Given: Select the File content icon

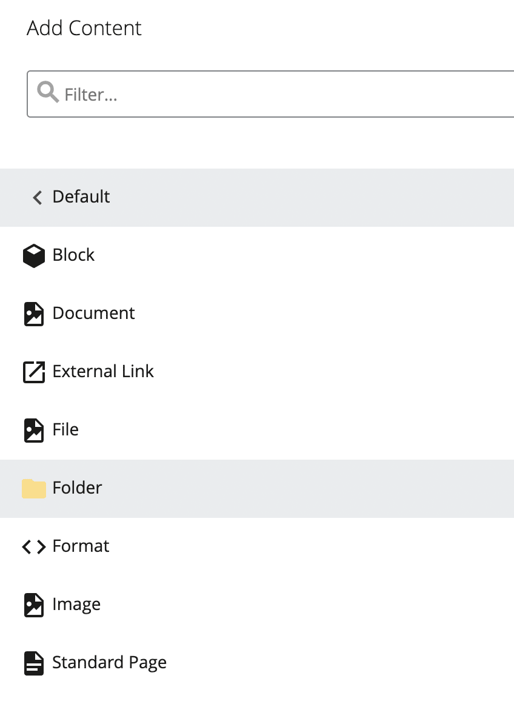Looking at the screenshot, I should pos(34,429).
